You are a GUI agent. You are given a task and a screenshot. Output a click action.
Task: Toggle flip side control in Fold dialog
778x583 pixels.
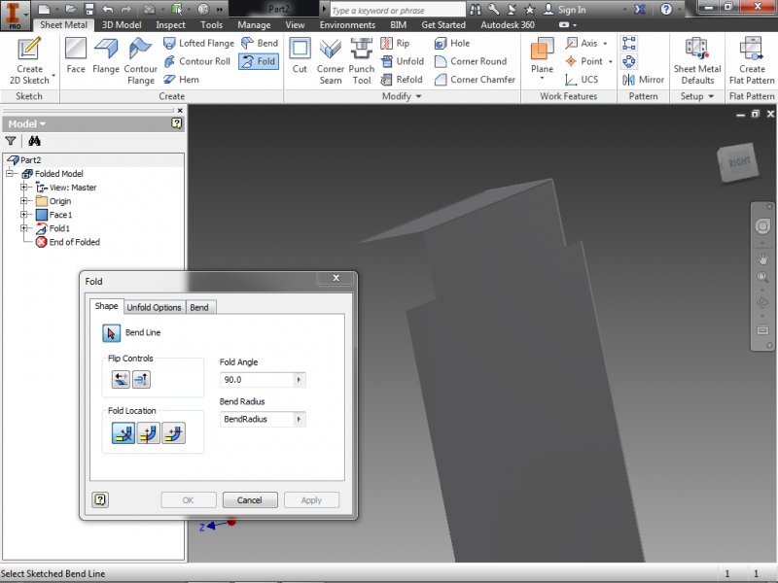click(x=121, y=379)
